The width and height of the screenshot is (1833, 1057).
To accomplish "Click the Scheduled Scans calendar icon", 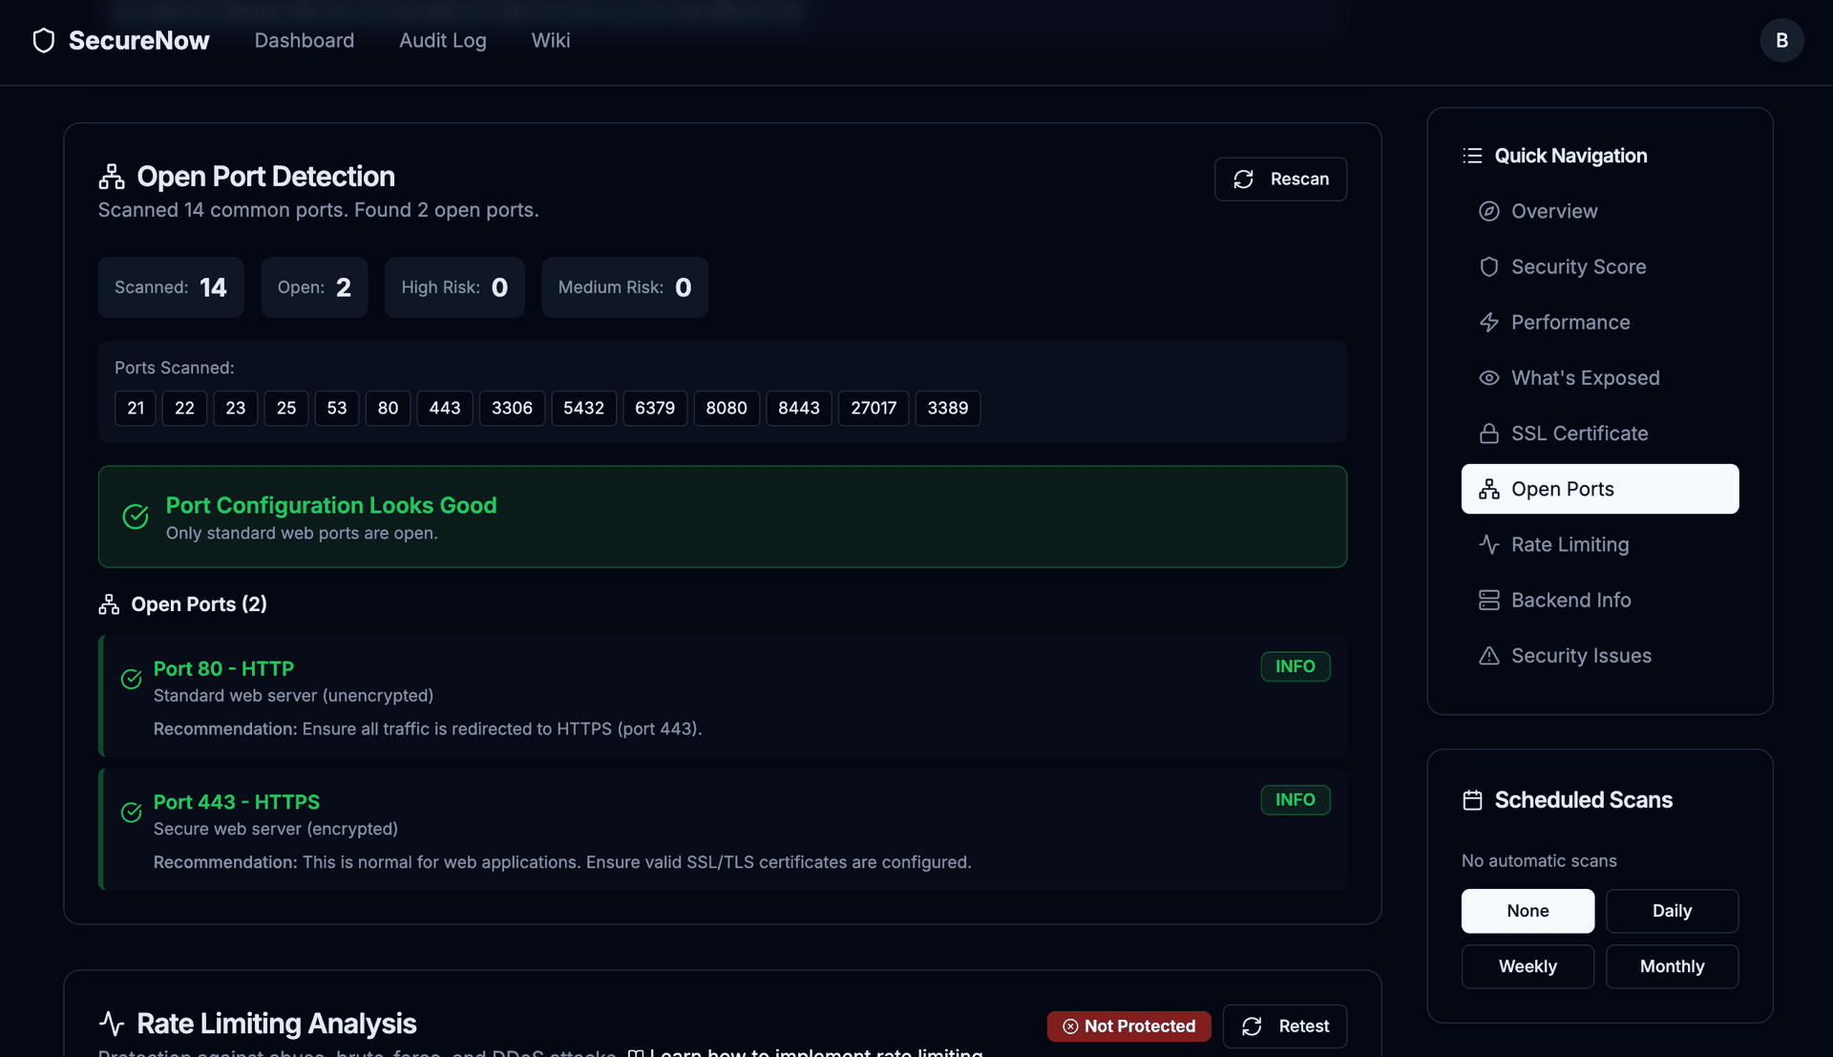I will pyautogui.click(x=1473, y=799).
